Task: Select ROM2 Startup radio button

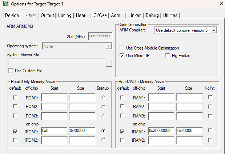Action: click(103, 107)
